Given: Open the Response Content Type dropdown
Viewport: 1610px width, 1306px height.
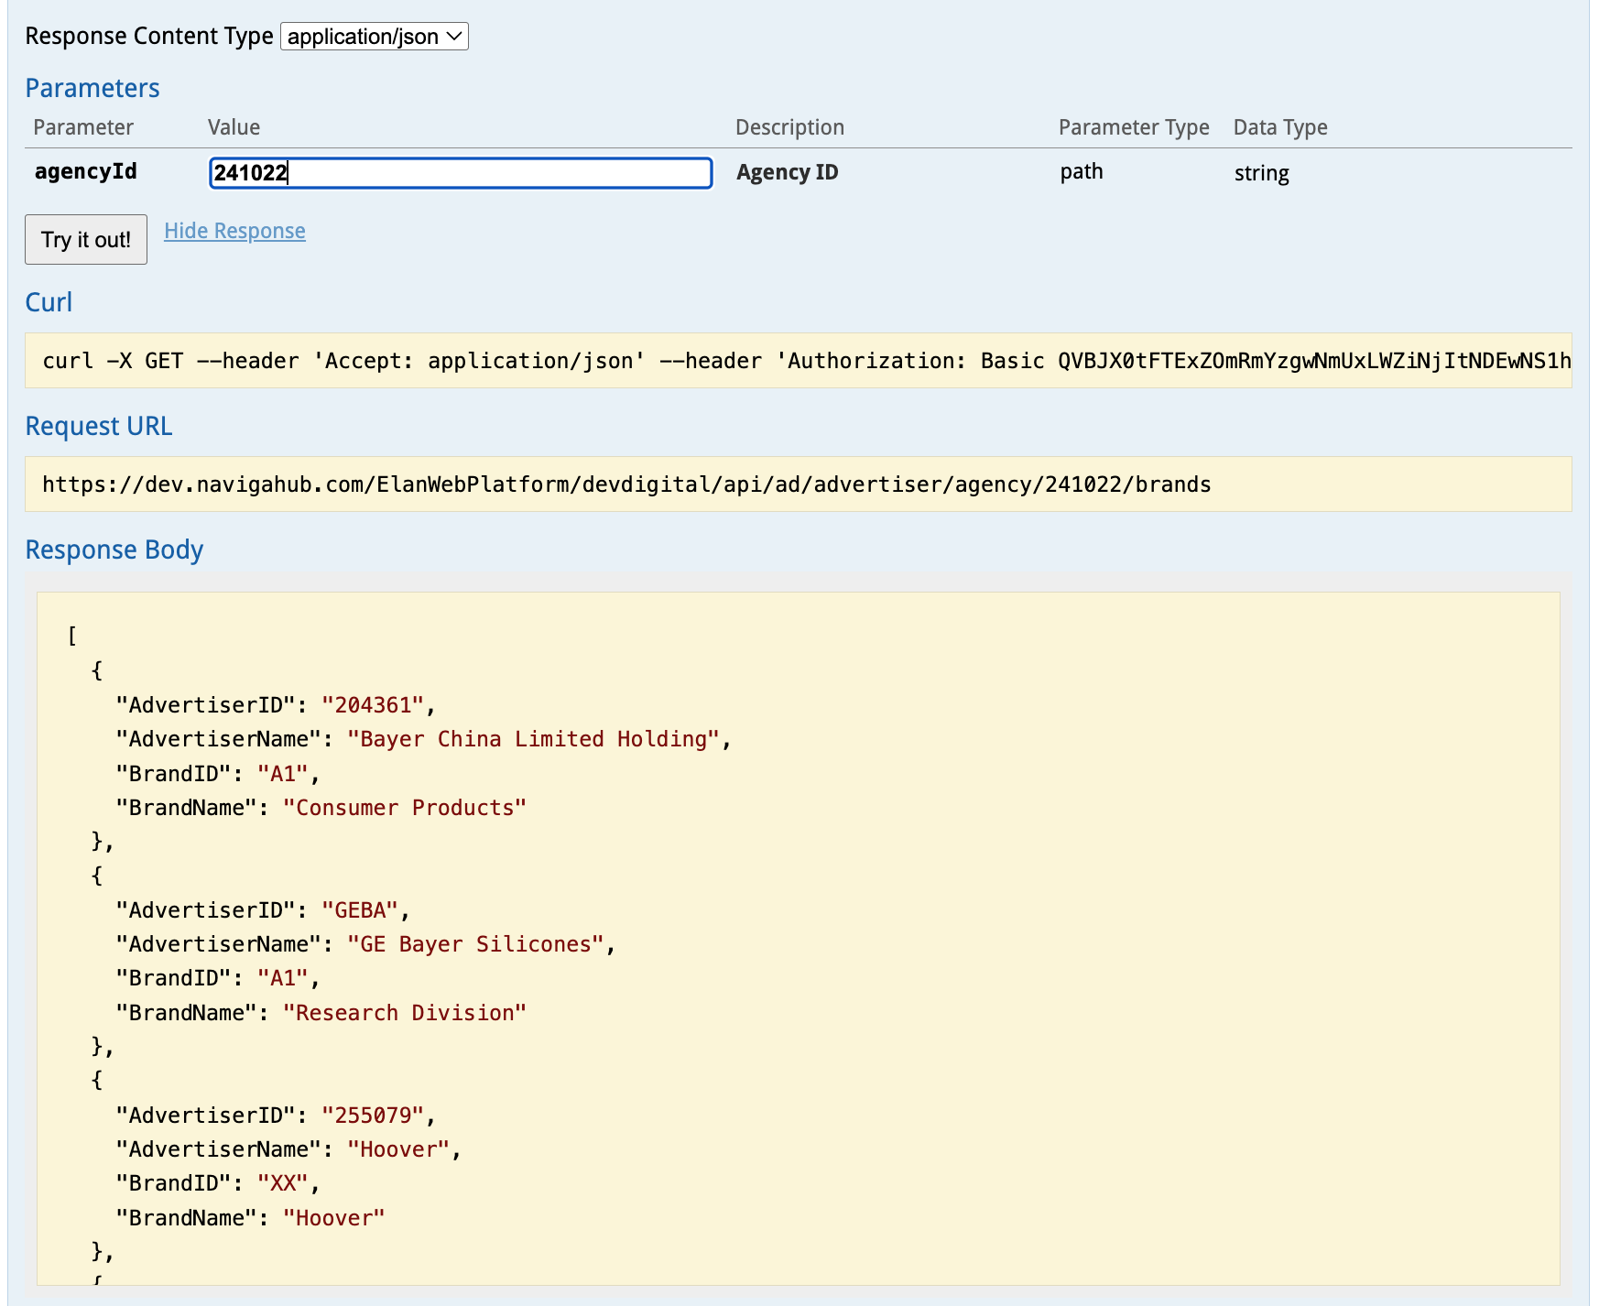Looking at the screenshot, I should pyautogui.click(x=374, y=37).
